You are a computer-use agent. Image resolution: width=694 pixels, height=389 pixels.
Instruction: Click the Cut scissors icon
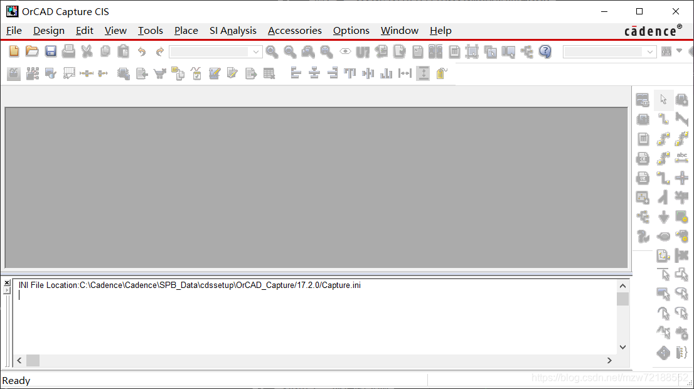click(87, 51)
